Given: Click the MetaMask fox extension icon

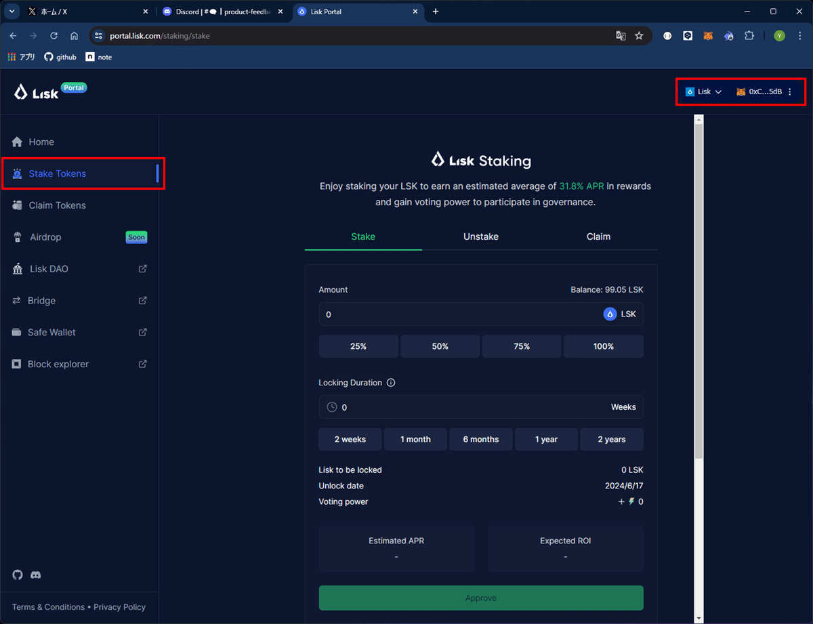Looking at the screenshot, I should (708, 36).
